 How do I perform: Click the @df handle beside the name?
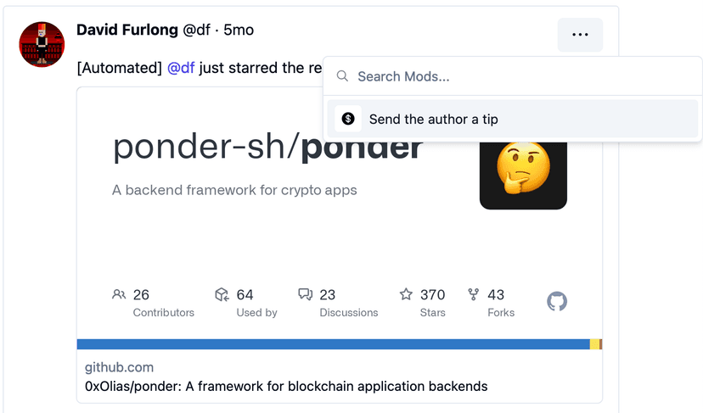point(196,30)
